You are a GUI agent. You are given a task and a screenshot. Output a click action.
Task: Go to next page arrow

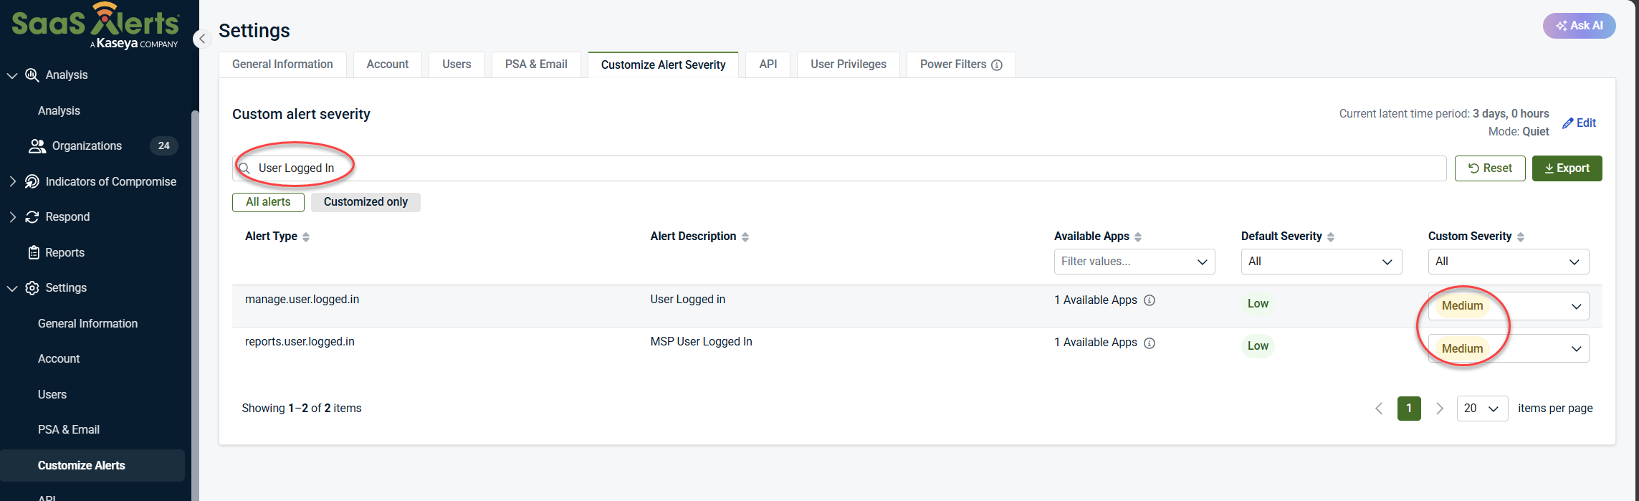tap(1439, 409)
